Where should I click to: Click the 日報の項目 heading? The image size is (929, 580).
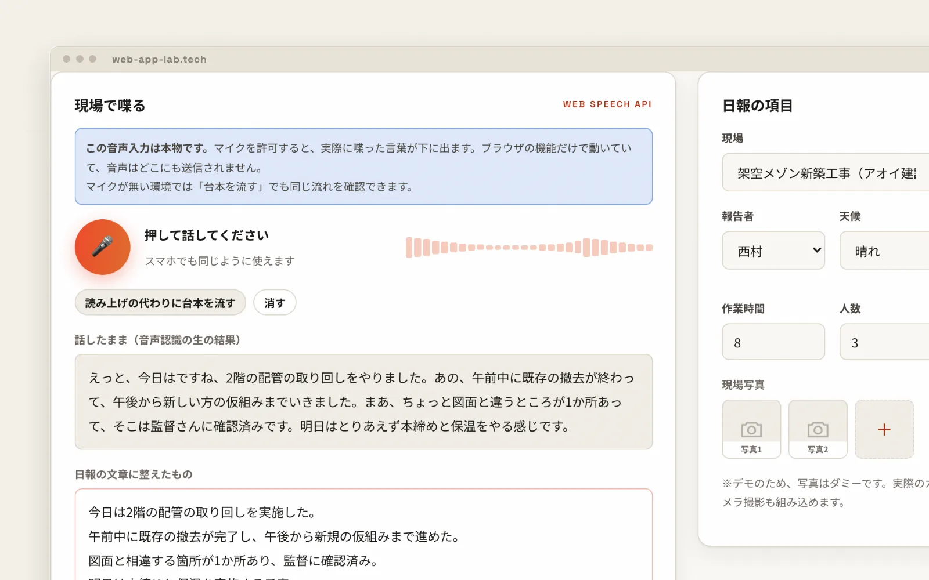757,106
